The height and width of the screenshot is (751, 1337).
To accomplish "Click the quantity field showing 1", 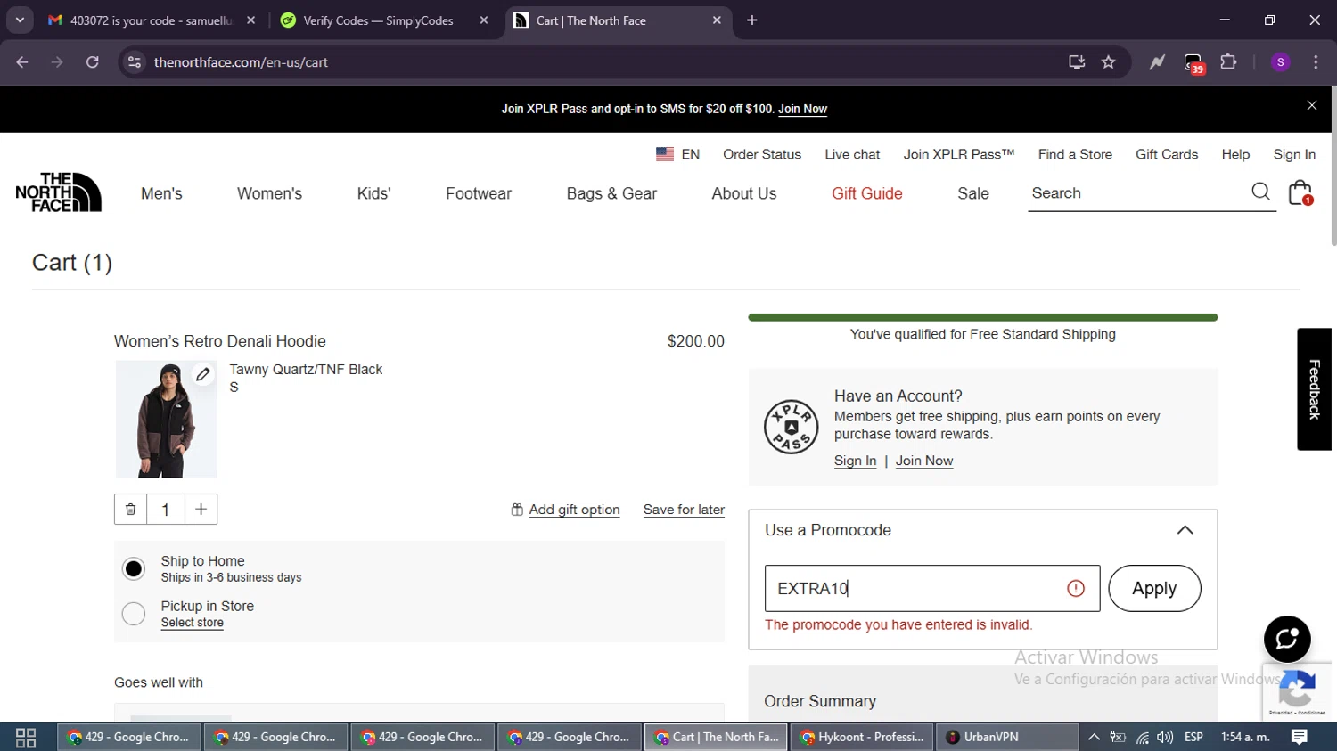I will click(x=166, y=510).
